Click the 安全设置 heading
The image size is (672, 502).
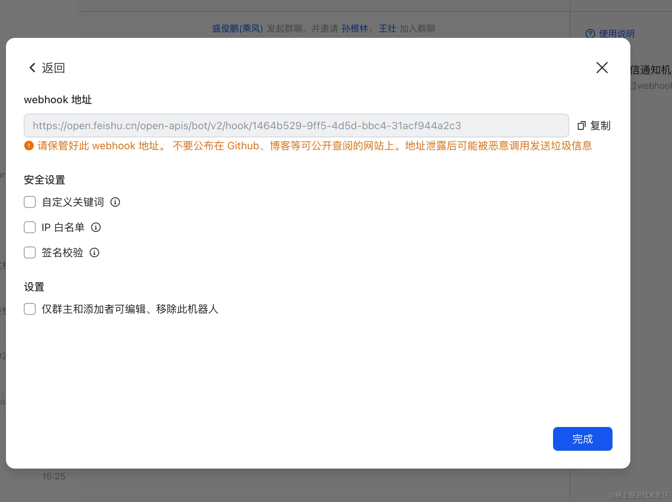(x=45, y=180)
